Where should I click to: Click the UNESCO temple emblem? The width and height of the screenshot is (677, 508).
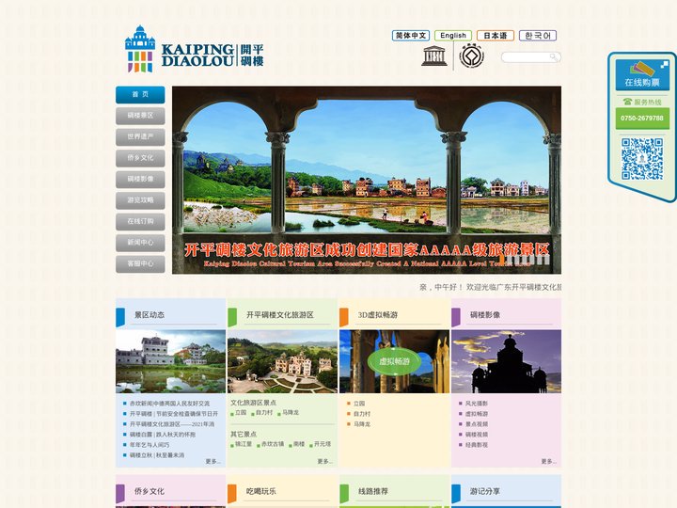pos(434,56)
